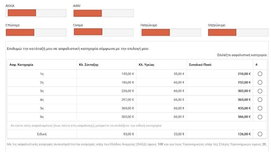Click the Πατρώνυμο text field

coord(171,32)
